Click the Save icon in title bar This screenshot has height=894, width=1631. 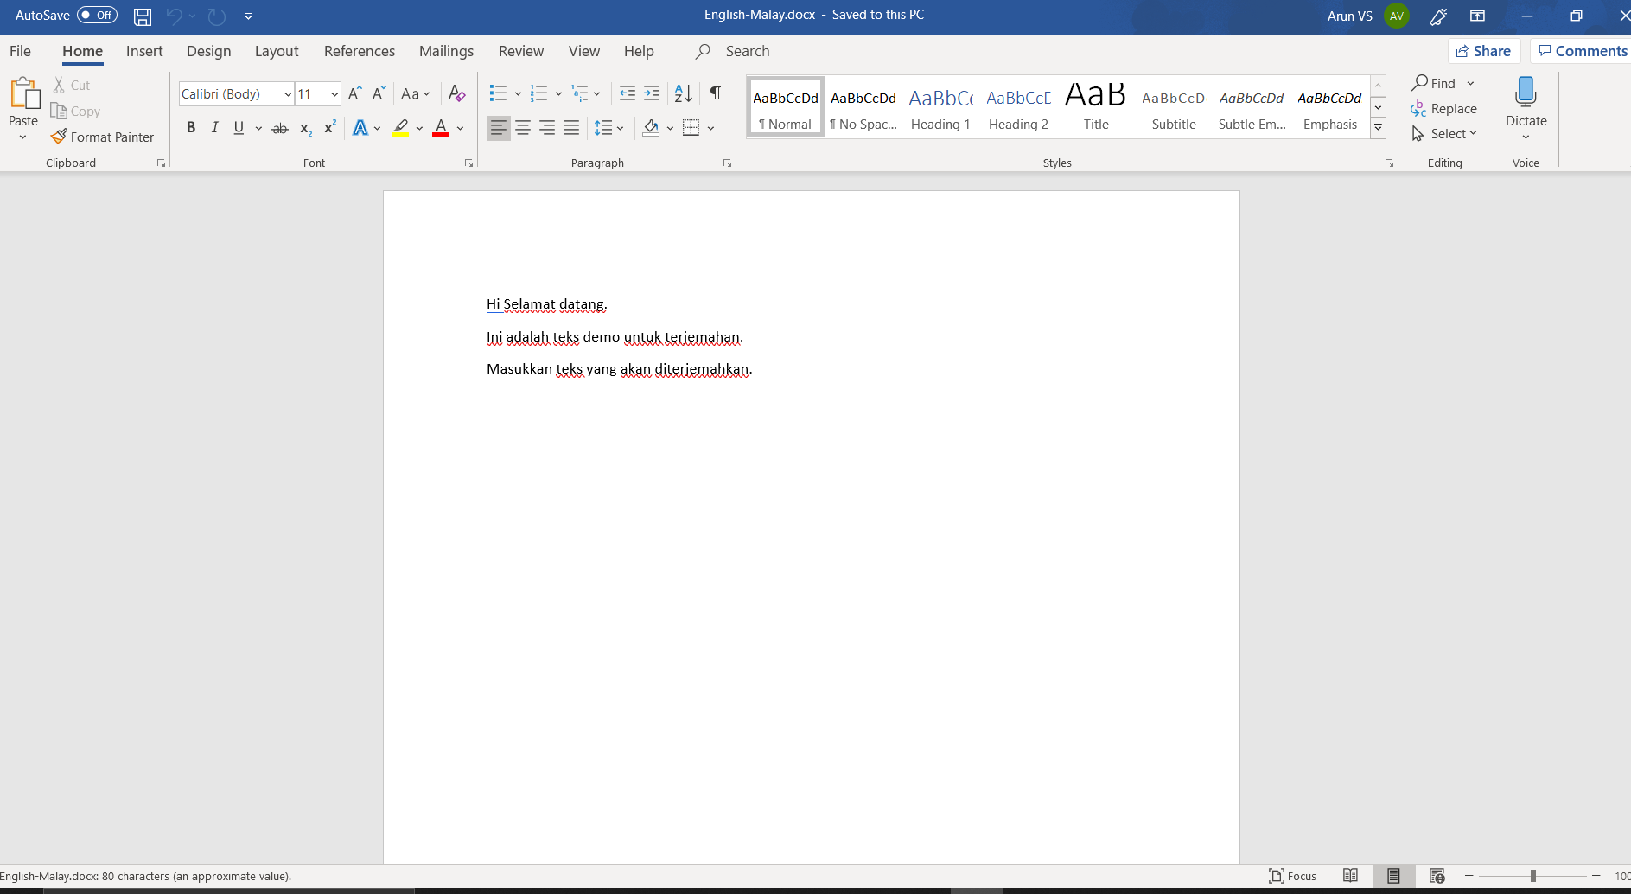143,16
